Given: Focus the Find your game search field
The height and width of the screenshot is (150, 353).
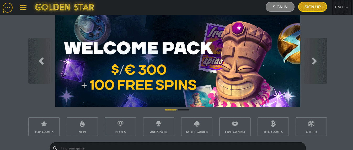Looking at the screenshot, I should tap(178, 147).
